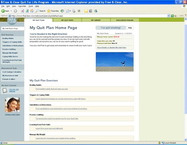Select Cost Savings Calculator in sidebar
The height and width of the screenshot is (145, 187).
point(12,72)
